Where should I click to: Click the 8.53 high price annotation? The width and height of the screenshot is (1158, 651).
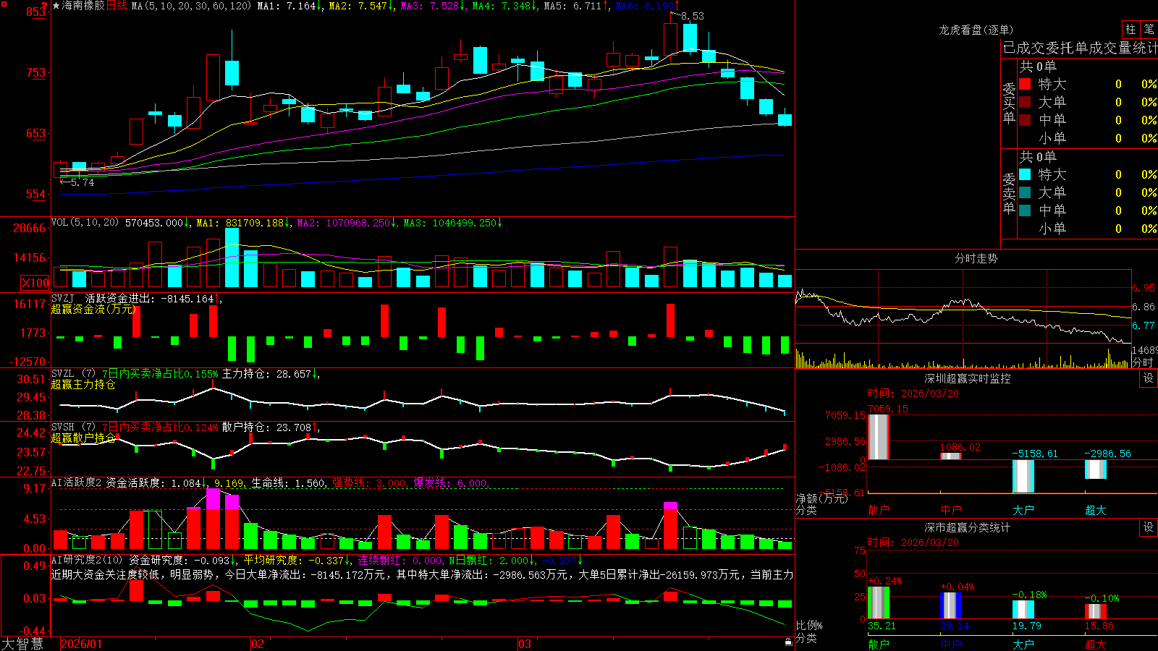coord(692,16)
